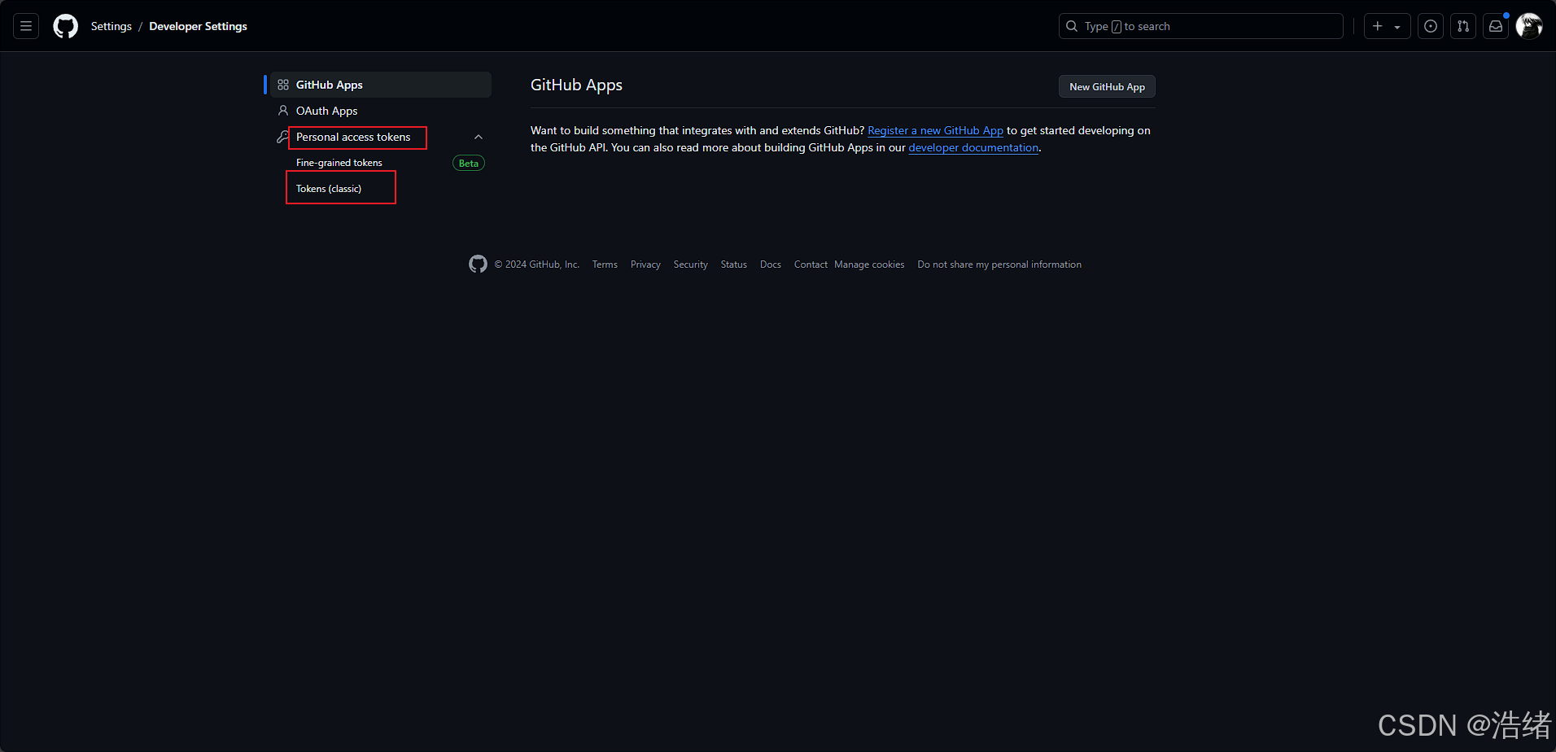1556x752 pixels.
Task: Click the search field in header
Action: [x=1200, y=26]
